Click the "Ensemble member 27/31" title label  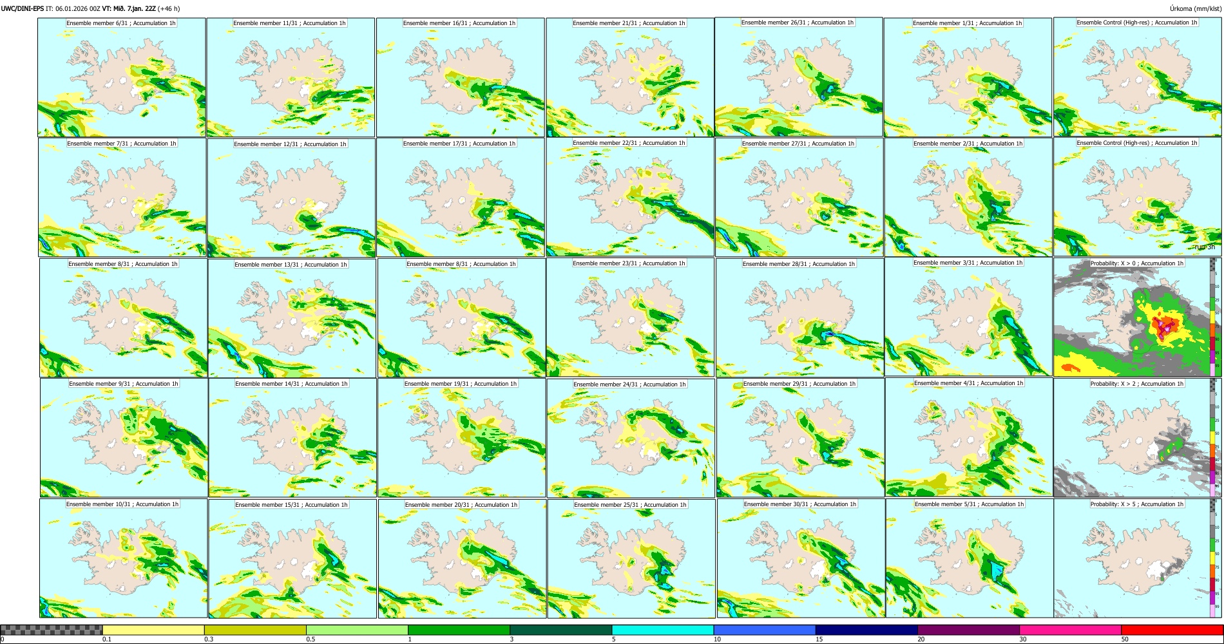(x=798, y=144)
